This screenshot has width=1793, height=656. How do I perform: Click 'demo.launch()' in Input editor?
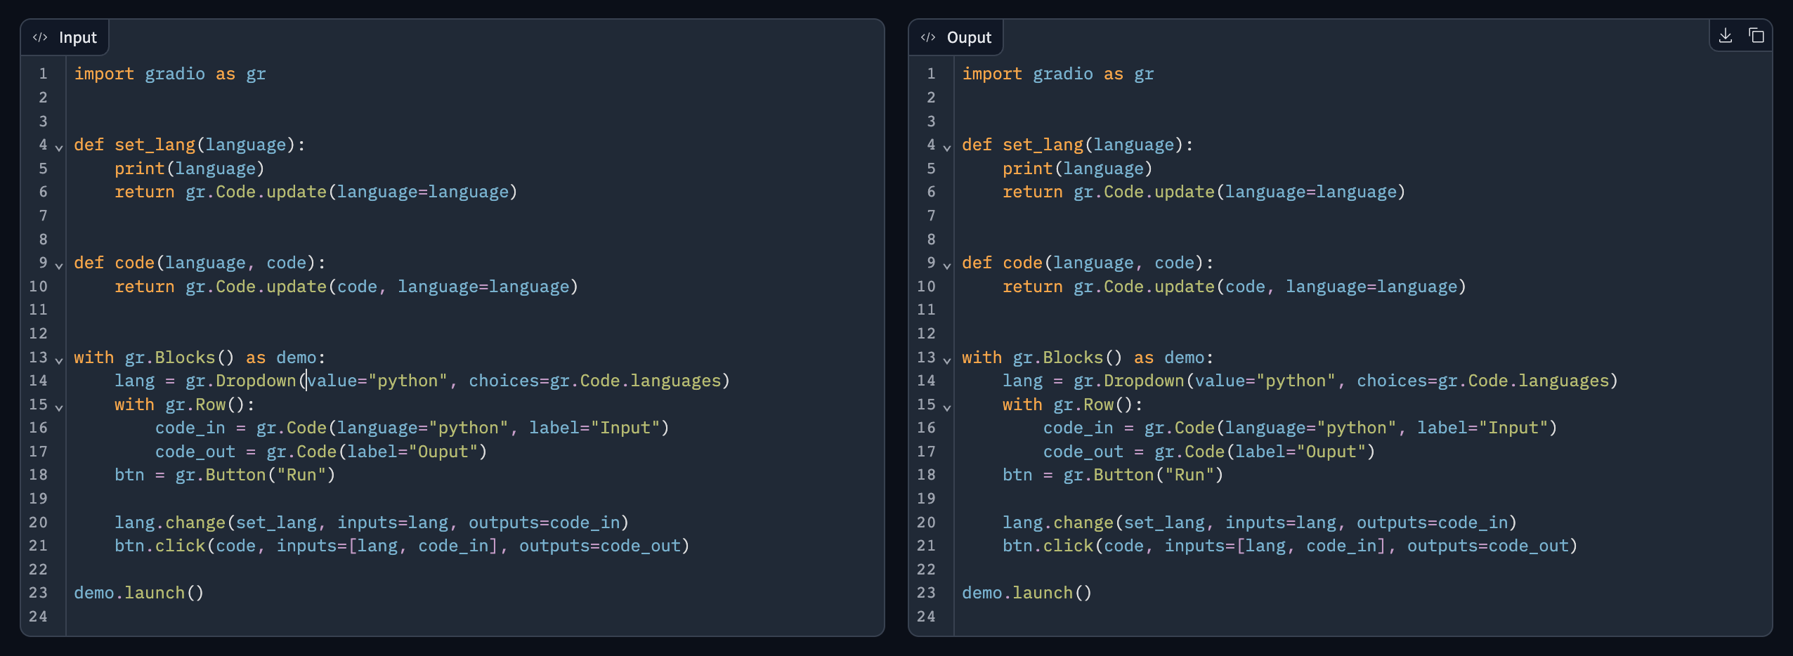point(139,593)
